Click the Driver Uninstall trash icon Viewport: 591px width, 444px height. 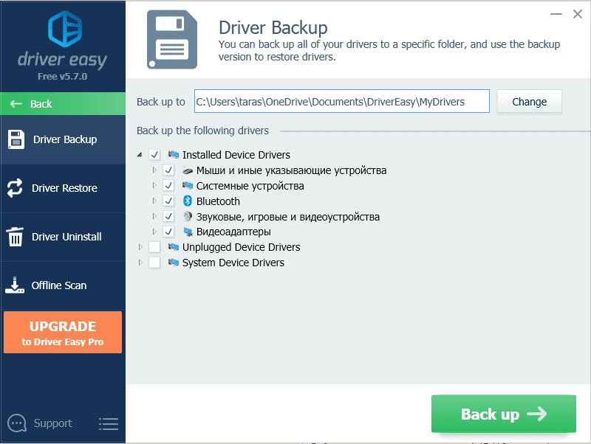coord(15,237)
